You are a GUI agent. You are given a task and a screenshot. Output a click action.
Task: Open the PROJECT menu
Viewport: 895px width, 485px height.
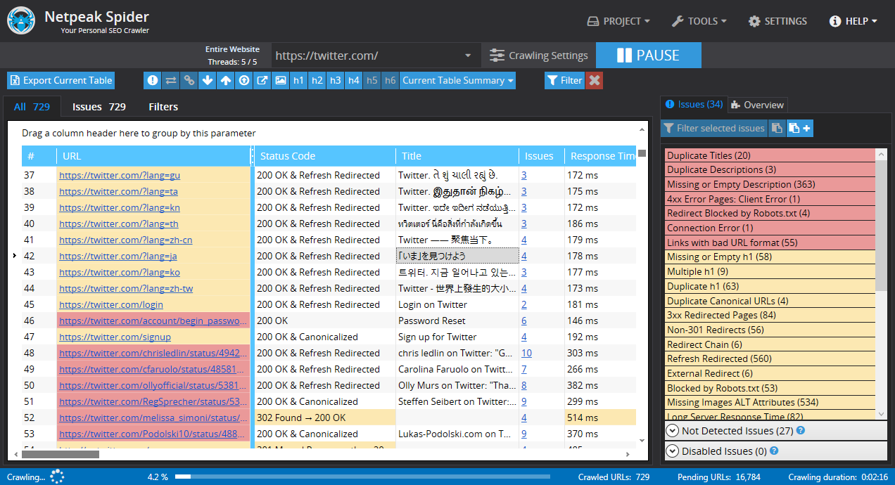tap(618, 21)
